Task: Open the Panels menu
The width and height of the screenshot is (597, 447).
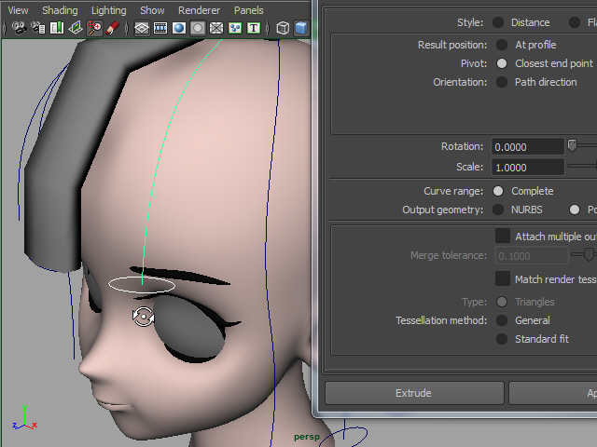Action: coord(248,10)
